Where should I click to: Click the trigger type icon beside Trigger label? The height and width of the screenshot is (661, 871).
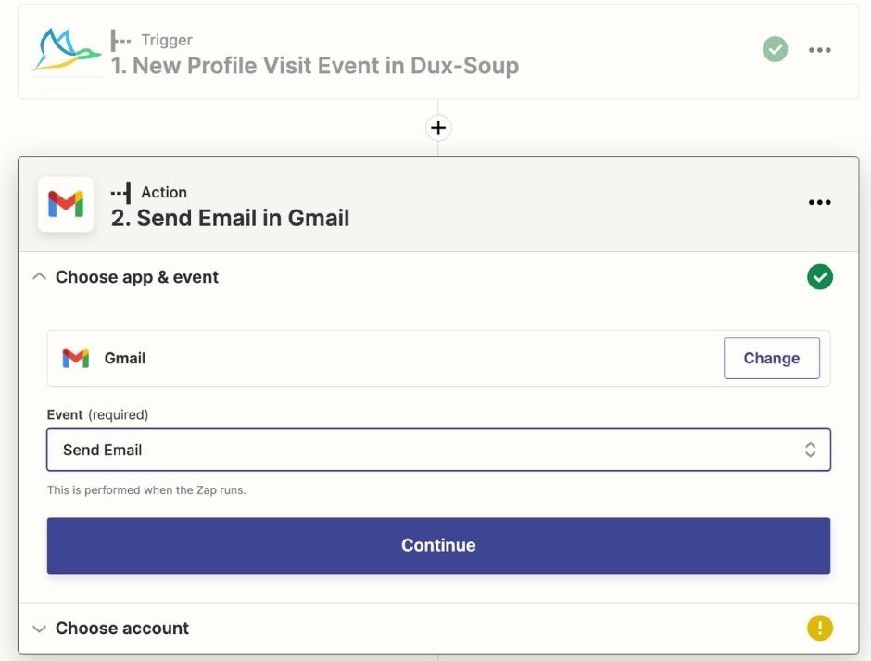click(x=120, y=40)
